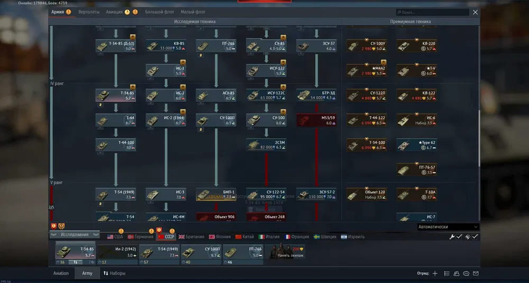Open the contacts icon
Viewport: 529px width, 283px height.
[457, 273]
